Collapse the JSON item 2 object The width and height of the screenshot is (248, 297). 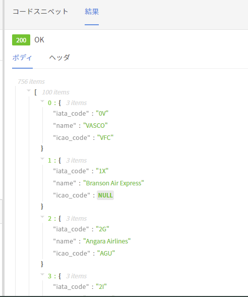42,217
